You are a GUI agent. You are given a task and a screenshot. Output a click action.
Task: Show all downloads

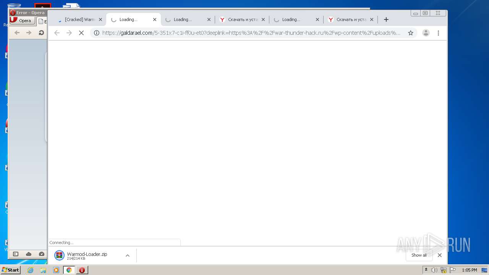click(419, 255)
